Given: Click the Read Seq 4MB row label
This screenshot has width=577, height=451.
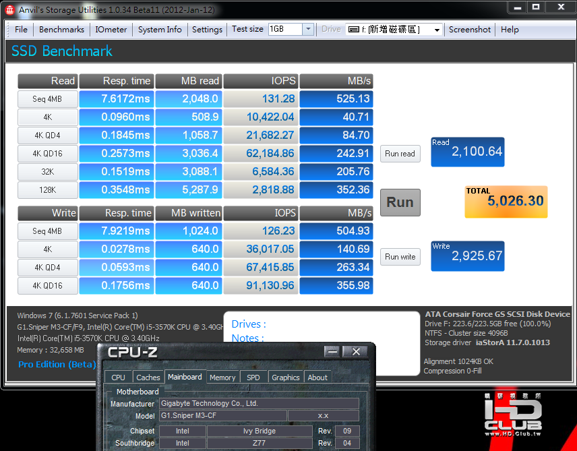Looking at the screenshot, I should (47, 99).
